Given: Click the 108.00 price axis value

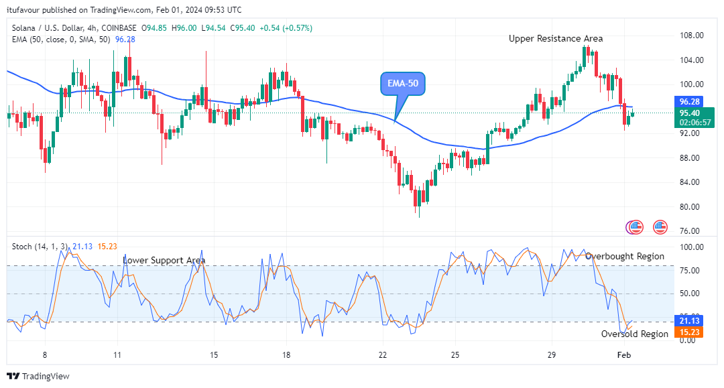Looking at the screenshot, I should click(692, 36).
